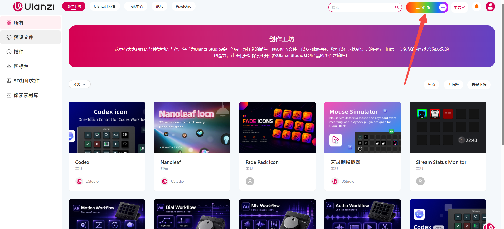Click the Ulanzi logo
Screen dimensions: 504x229
tap(34, 7)
